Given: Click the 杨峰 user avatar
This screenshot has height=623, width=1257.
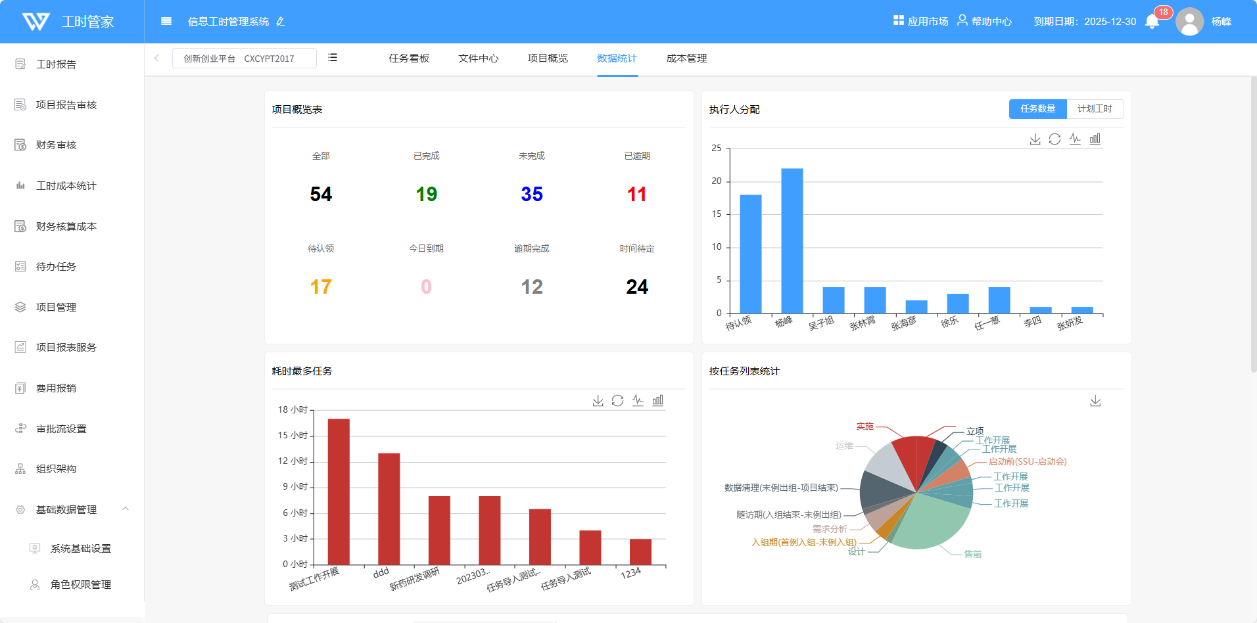Looking at the screenshot, I should (1189, 22).
